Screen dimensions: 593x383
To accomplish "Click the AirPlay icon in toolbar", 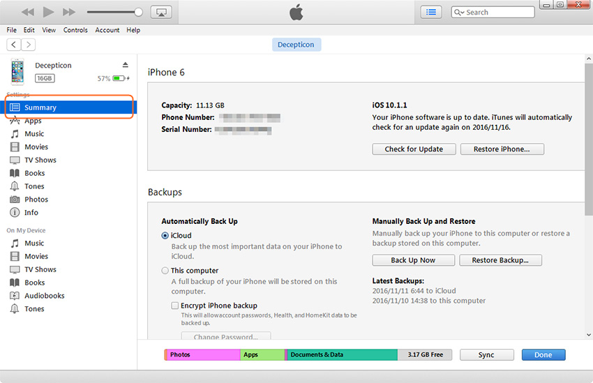I will tap(161, 13).
